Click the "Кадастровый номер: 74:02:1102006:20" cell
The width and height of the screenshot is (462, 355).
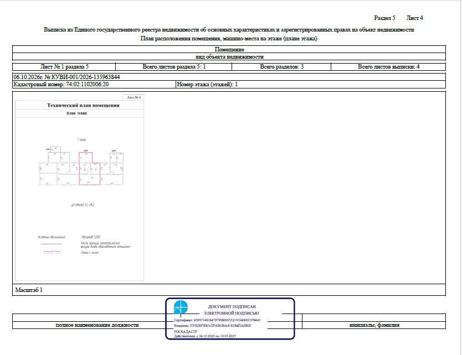tap(94, 85)
